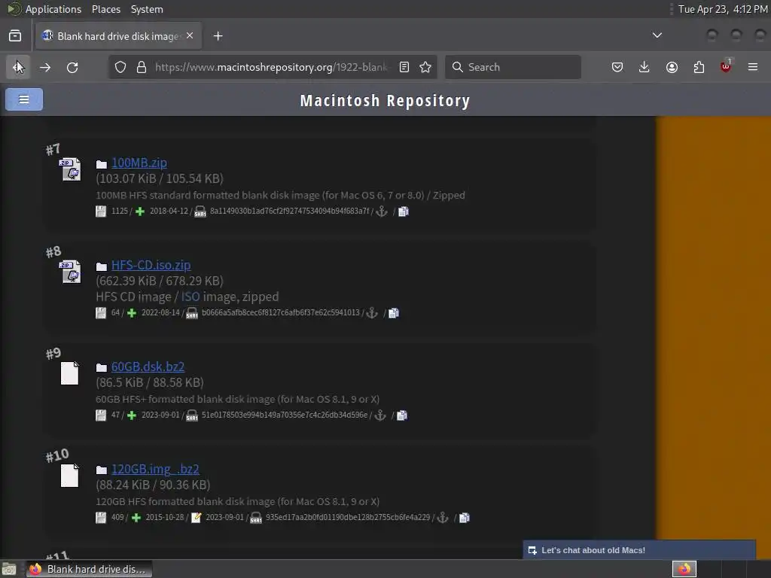Image resolution: width=771 pixels, height=578 pixels.
Task: Click SHA1 icon for 120GB.img_.bz2
Action: pyautogui.click(x=256, y=518)
